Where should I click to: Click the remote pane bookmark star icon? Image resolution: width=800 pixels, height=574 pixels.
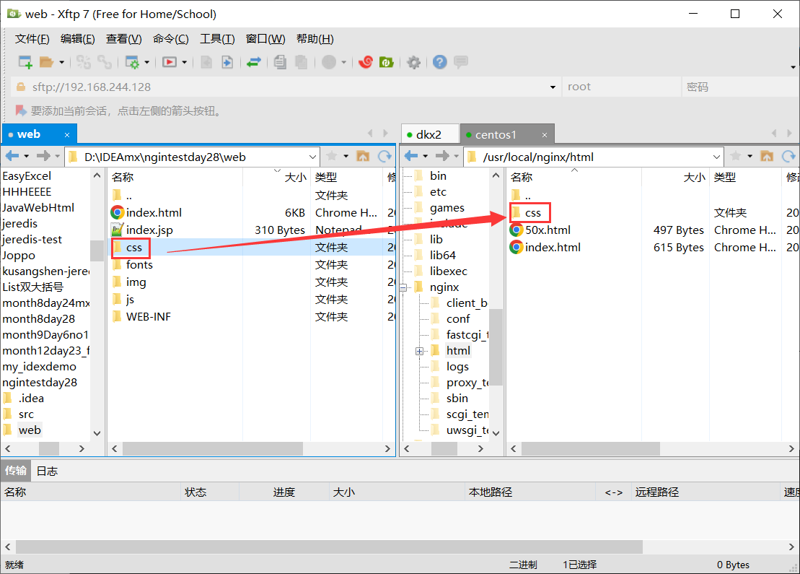[x=736, y=156]
